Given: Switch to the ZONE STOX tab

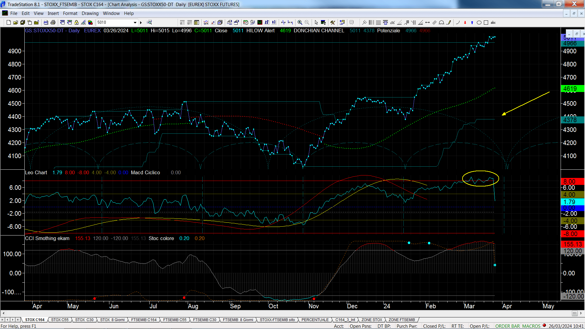Looking at the screenshot, I should pos(371,320).
